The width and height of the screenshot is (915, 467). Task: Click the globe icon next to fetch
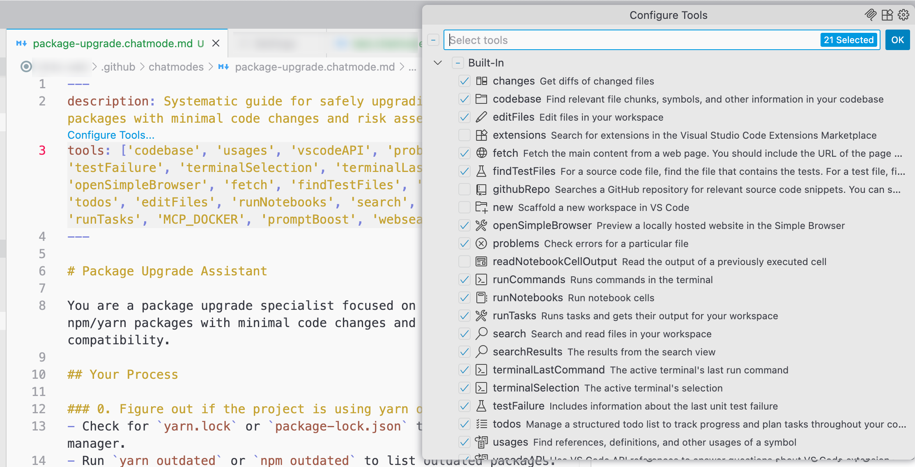[x=481, y=153]
